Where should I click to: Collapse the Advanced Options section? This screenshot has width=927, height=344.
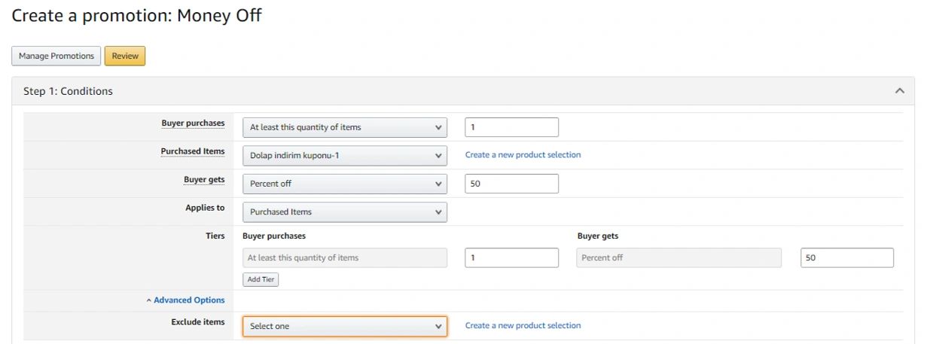click(x=185, y=300)
